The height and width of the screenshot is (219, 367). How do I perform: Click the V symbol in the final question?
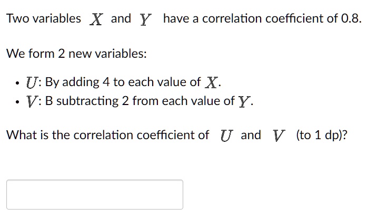(x=279, y=135)
